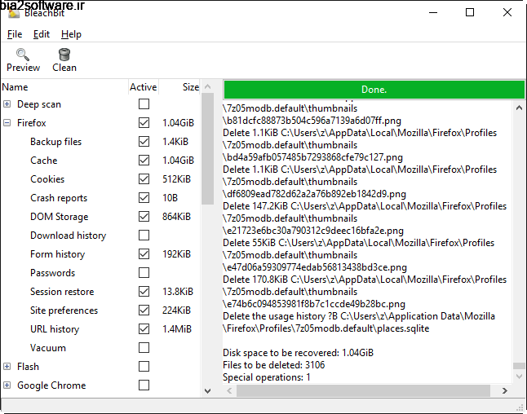This screenshot has height=414, width=527.
Task: Click the Size column header
Action: pos(179,87)
